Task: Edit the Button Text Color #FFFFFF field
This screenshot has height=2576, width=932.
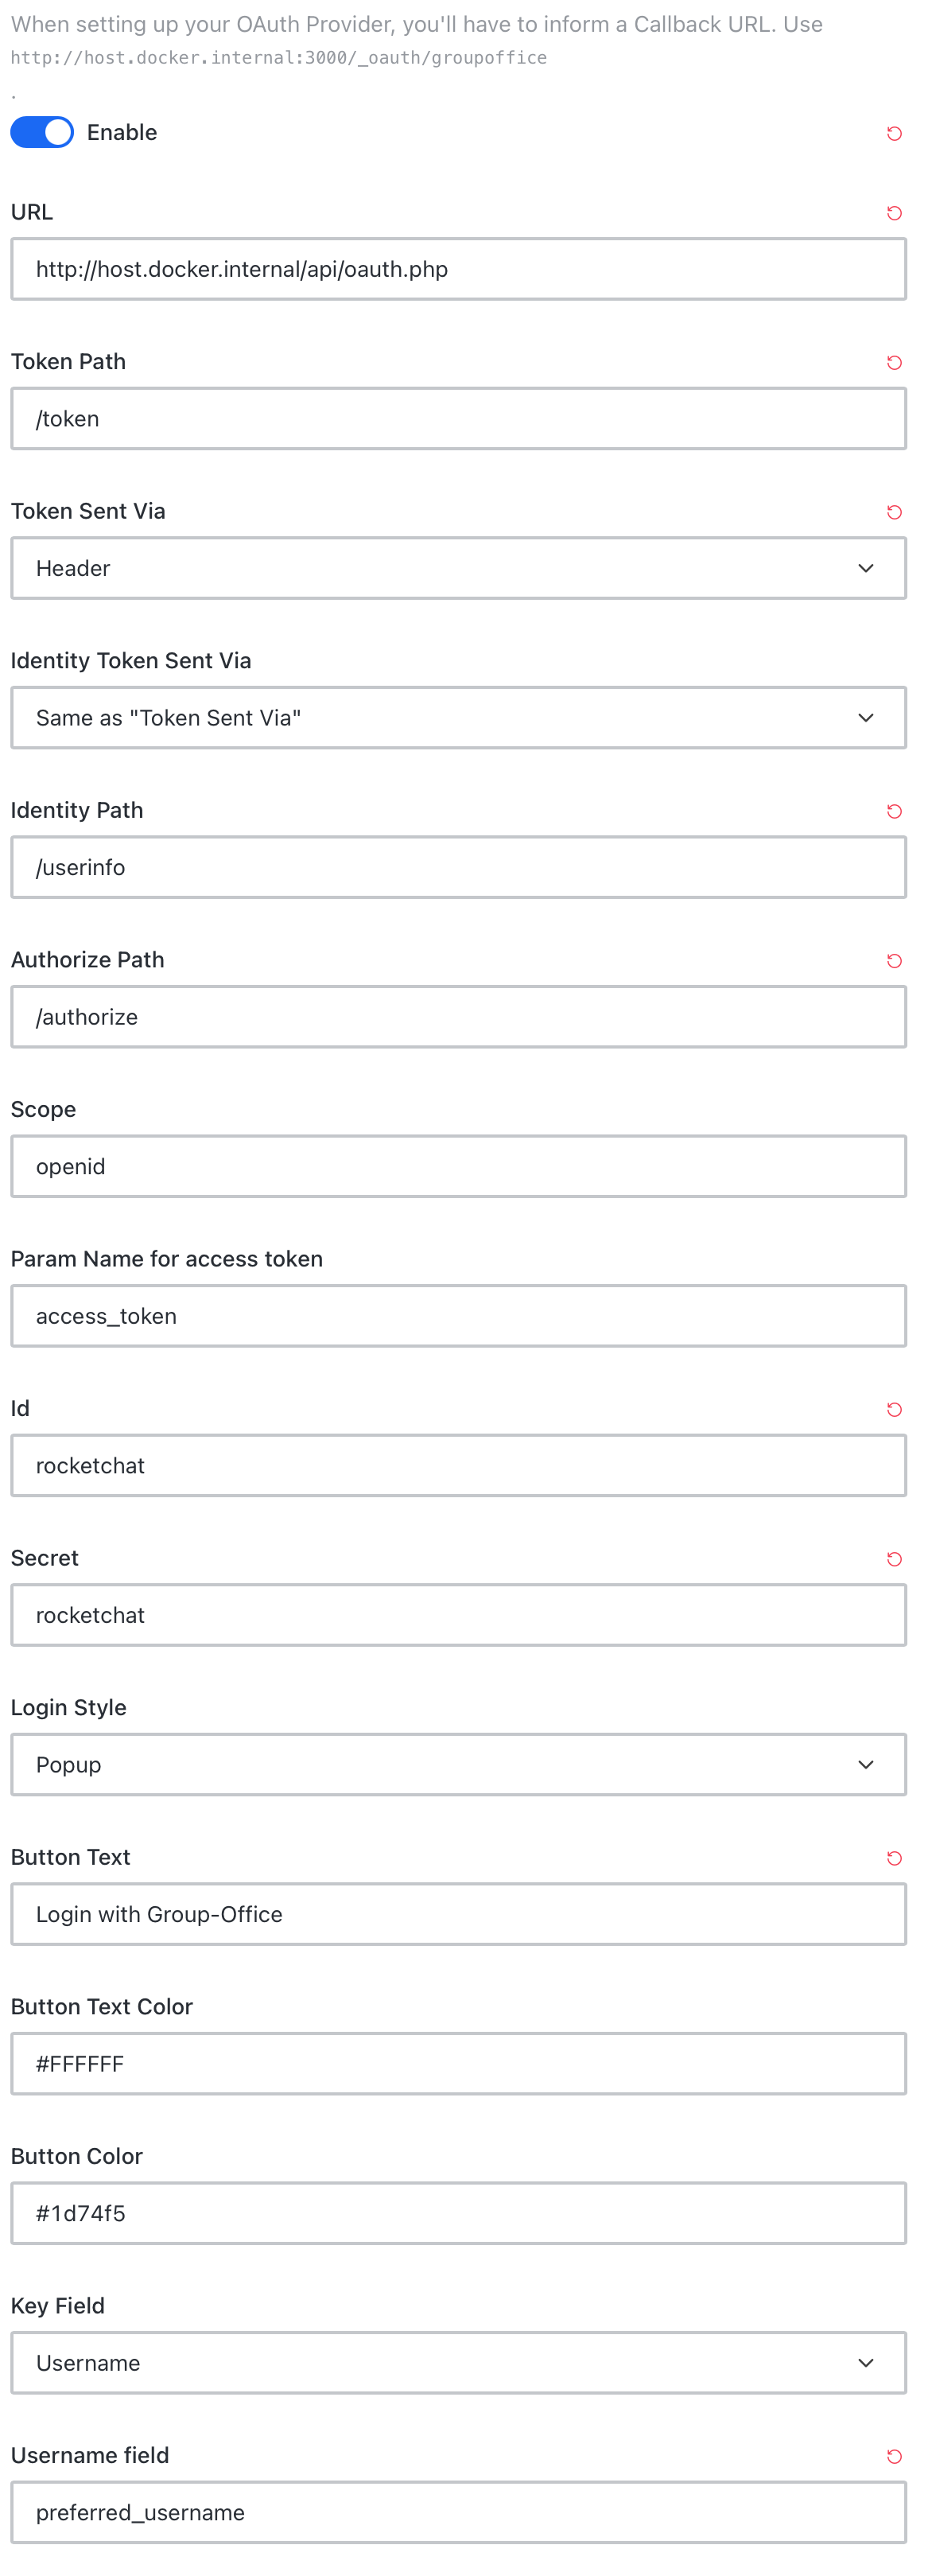Action: 458,2063
